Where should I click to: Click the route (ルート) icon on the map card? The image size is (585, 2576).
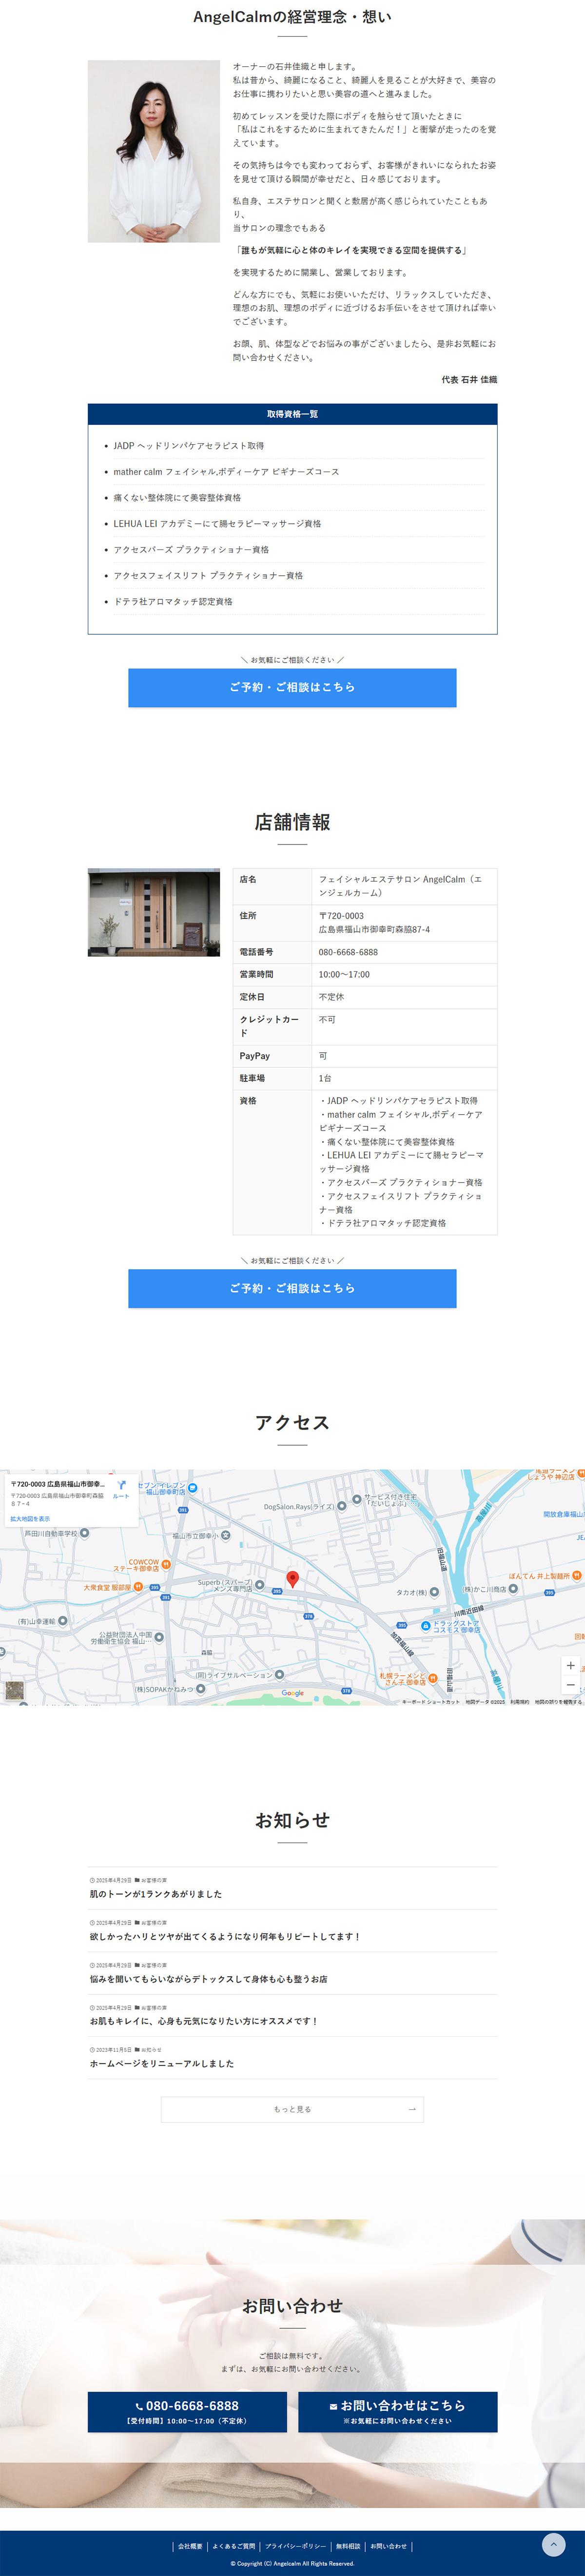pos(121,1485)
